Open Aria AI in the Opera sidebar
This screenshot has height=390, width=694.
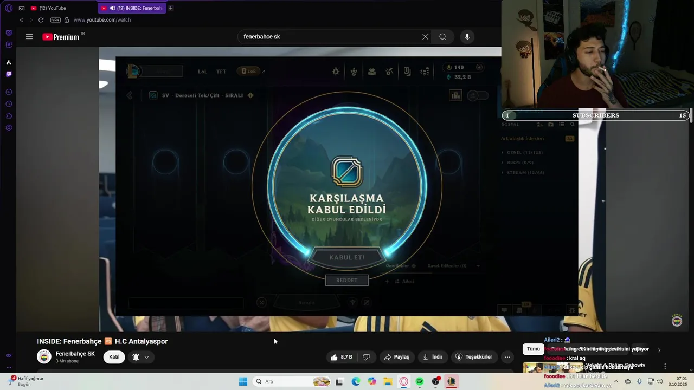coord(9,62)
